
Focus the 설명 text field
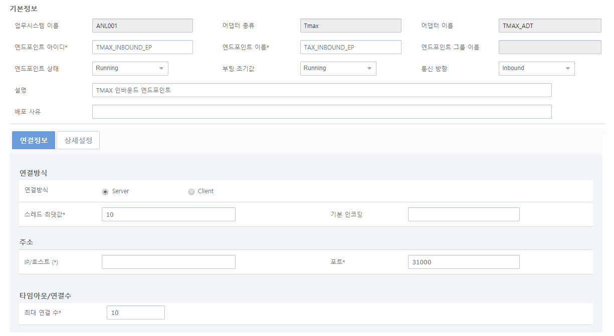click(322, 90)
